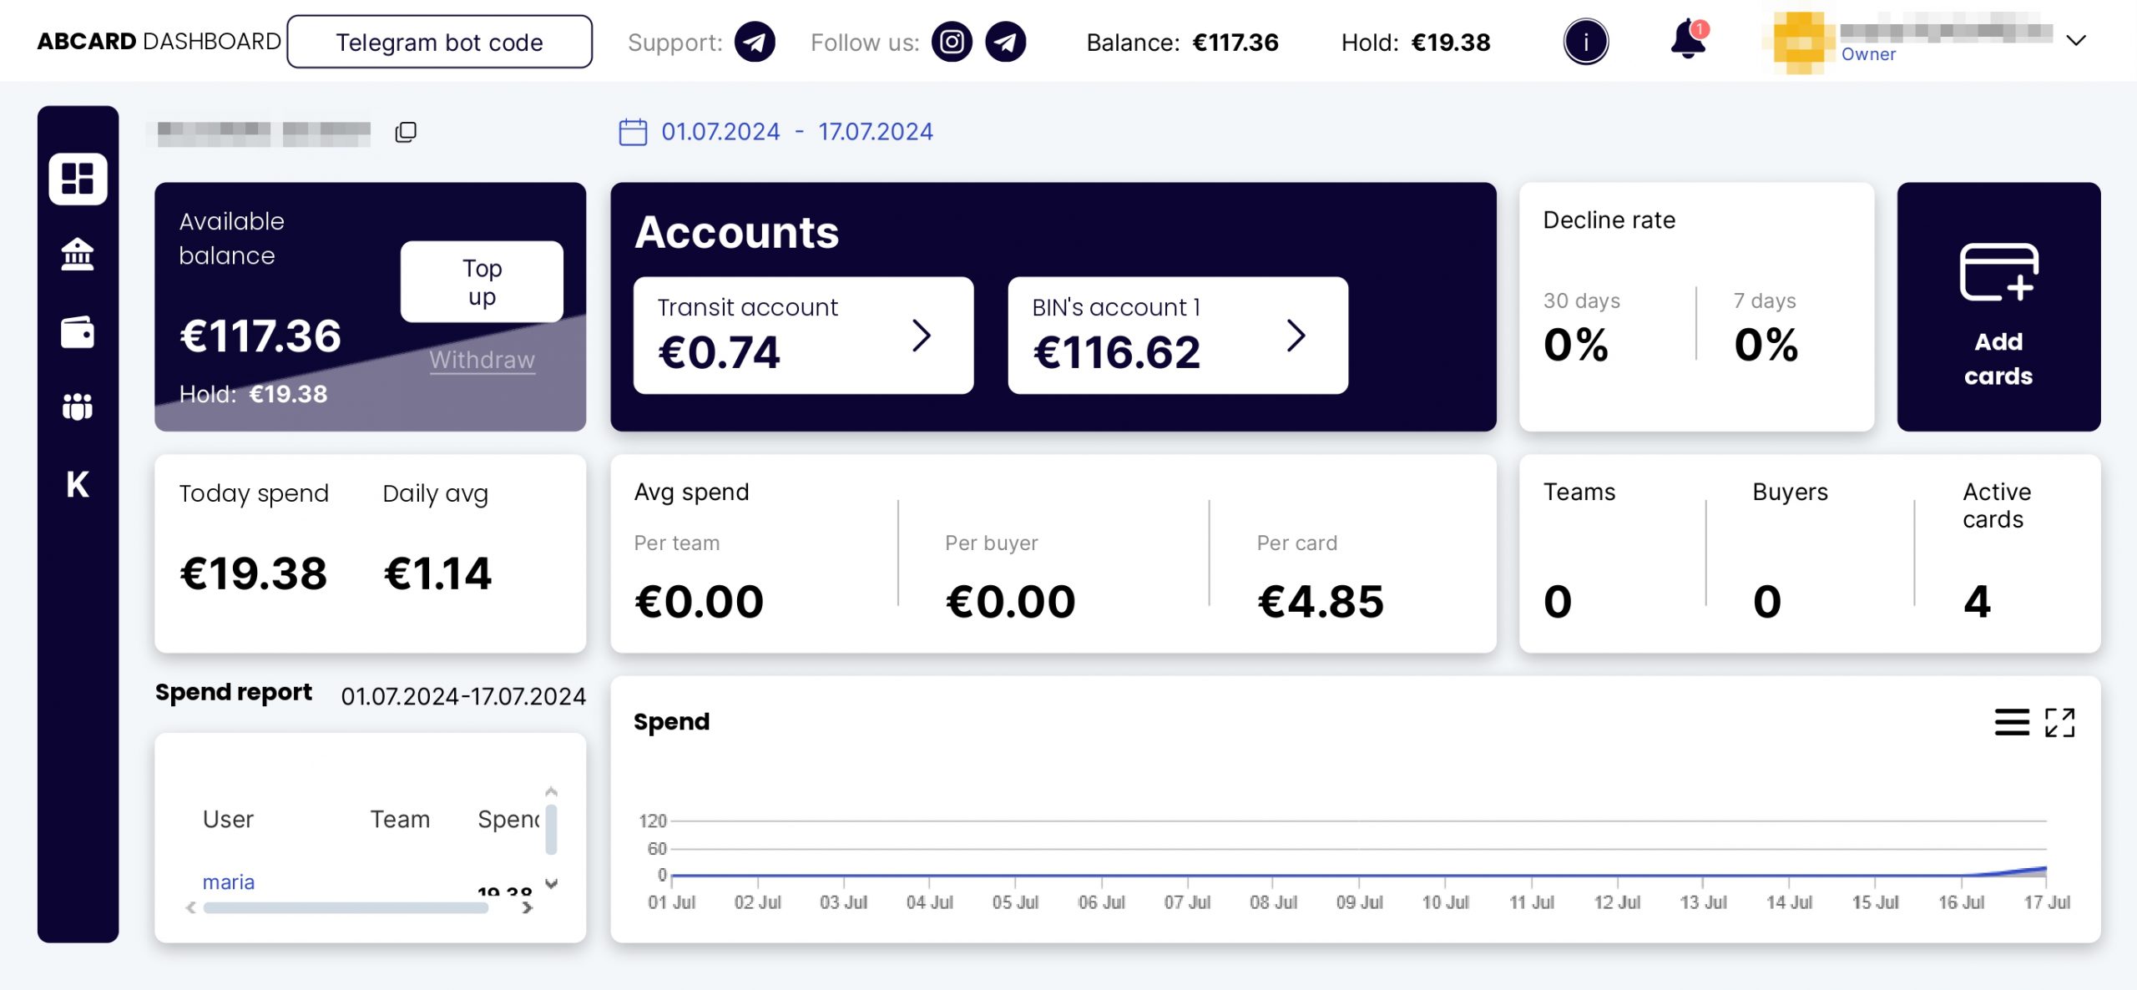Image resolution: width=2137 pixels, height=990 pixels.
Task: Open the bank accounts icon in sidebar
Action: coord(78,255)
